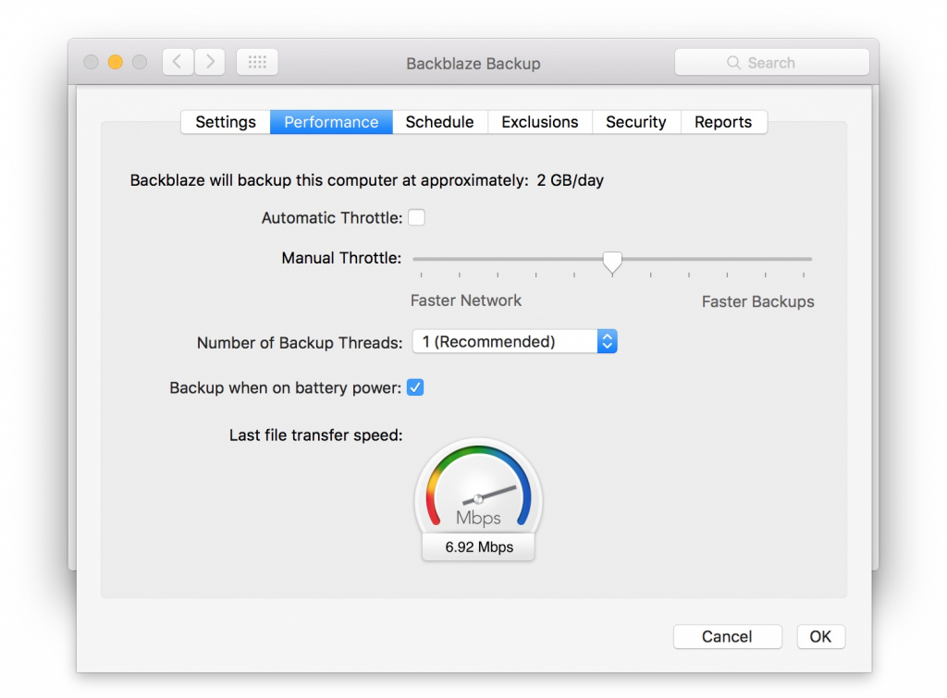Click the 6.92 Mbps speed readout
Image resolution: width=947 pixels, height=698 pixels.
479,547
